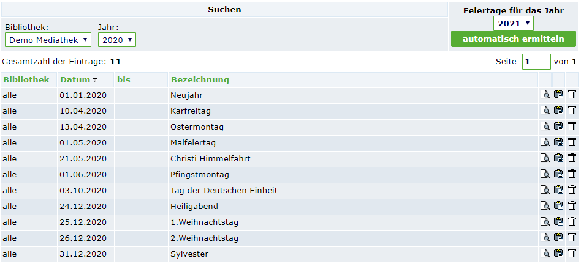View details icon for Maifeiertag row

pyautogui.click(x=545, y=142)
